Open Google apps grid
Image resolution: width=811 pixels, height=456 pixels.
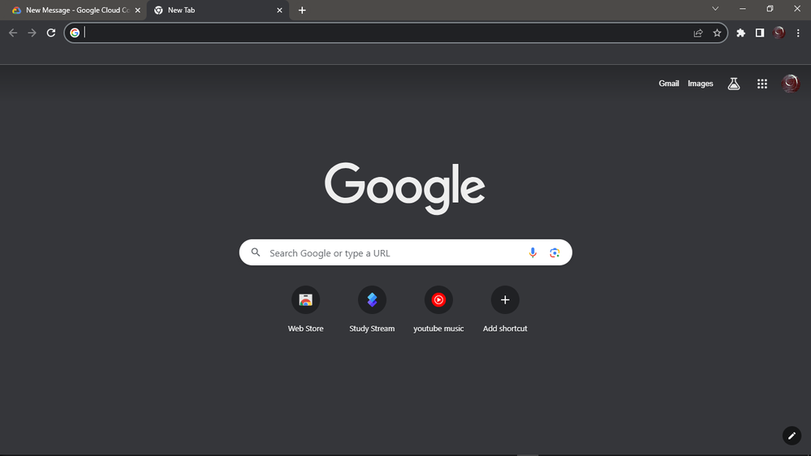pos(762,84)
